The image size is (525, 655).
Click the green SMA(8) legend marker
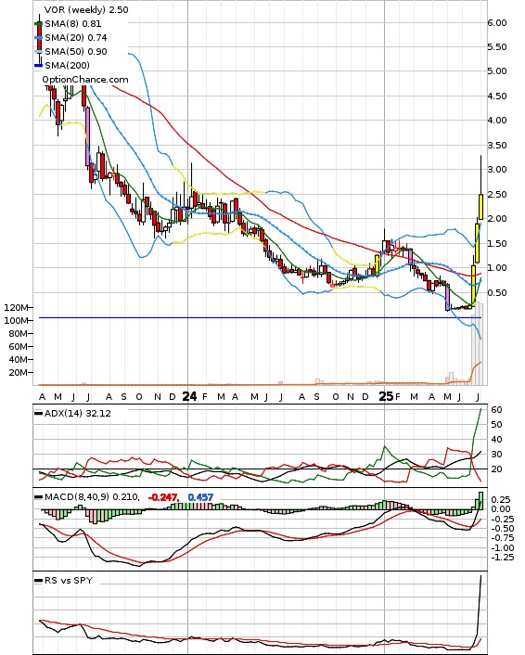(x=38, y=24)
